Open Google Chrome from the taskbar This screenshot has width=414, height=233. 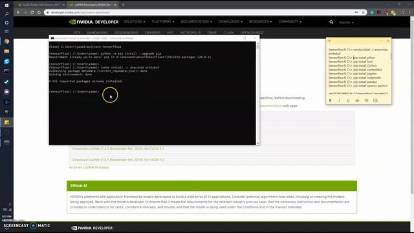6,41
